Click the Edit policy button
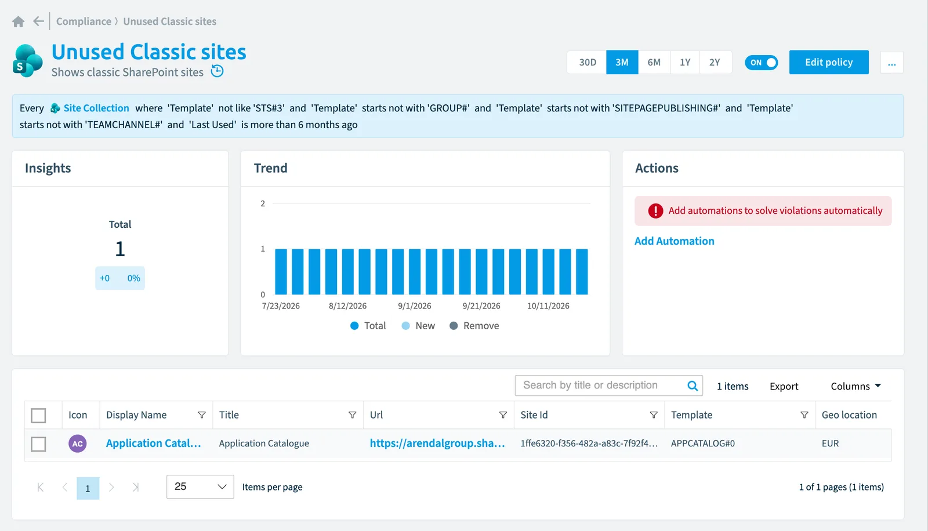This screenshot has height=531, width=928. [829, 62]
